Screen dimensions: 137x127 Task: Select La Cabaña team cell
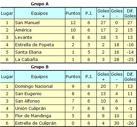tap(40, 60)
